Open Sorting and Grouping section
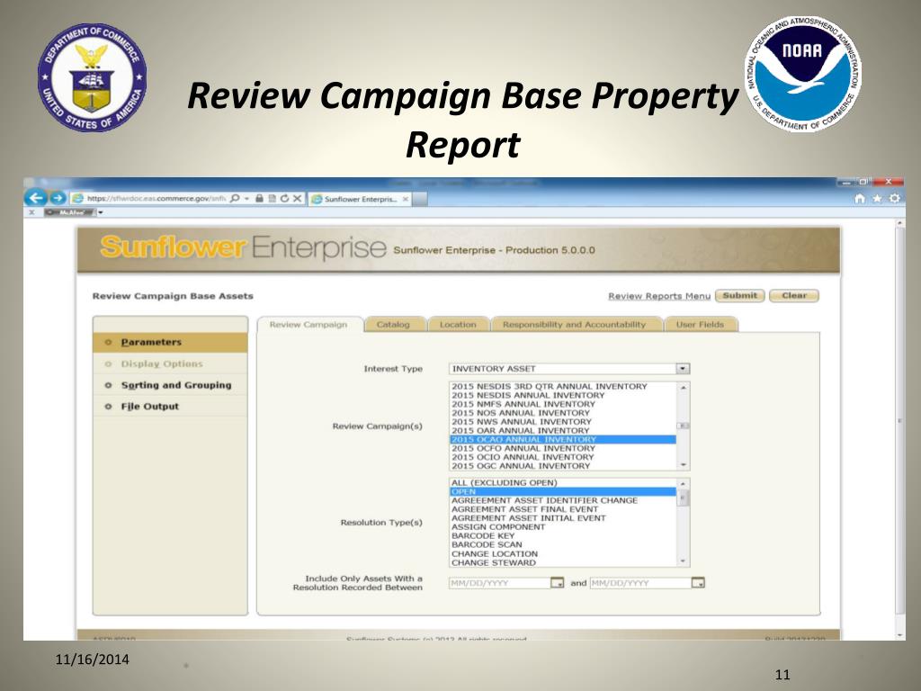 [x=170, y=385]
